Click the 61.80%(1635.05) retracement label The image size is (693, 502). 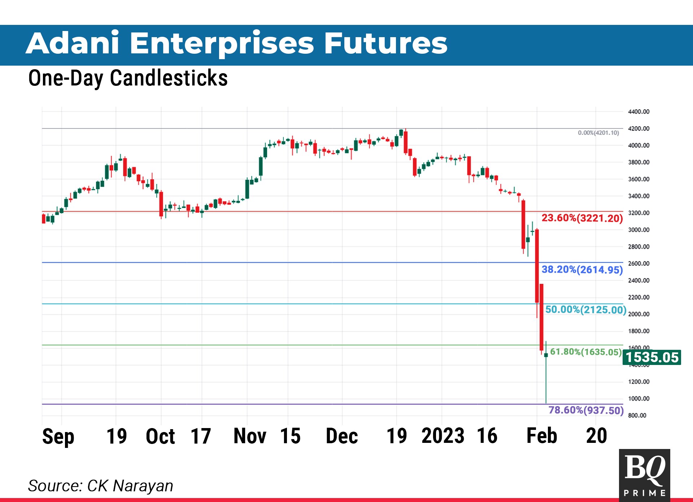(585, 352)
